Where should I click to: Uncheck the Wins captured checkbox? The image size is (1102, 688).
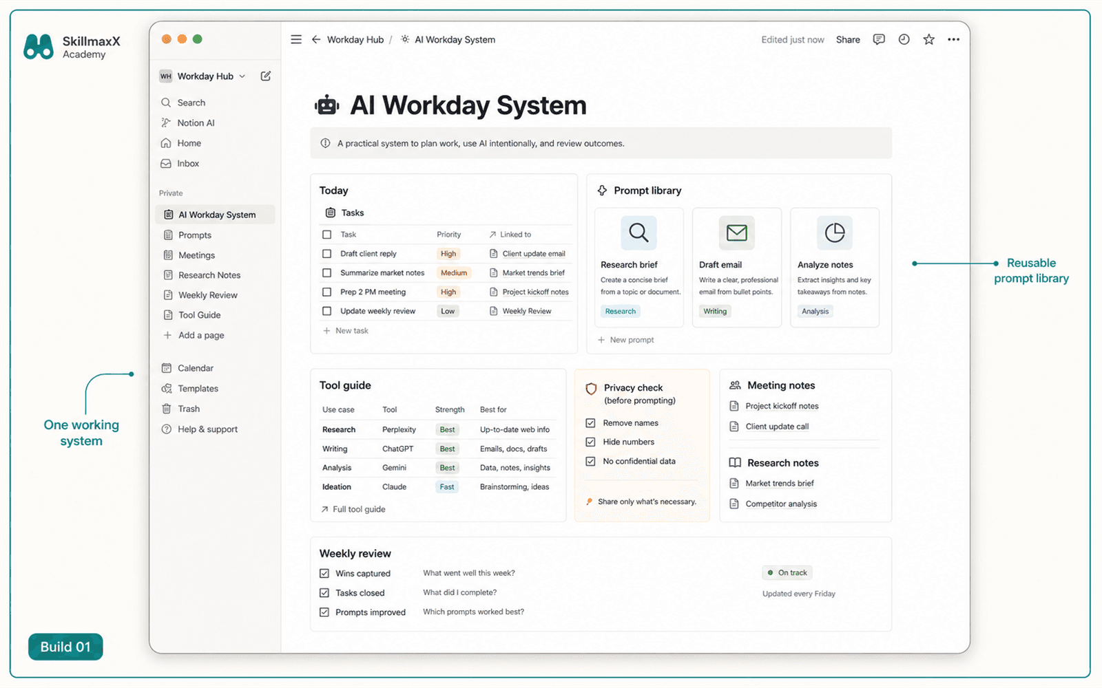[324, 573]
